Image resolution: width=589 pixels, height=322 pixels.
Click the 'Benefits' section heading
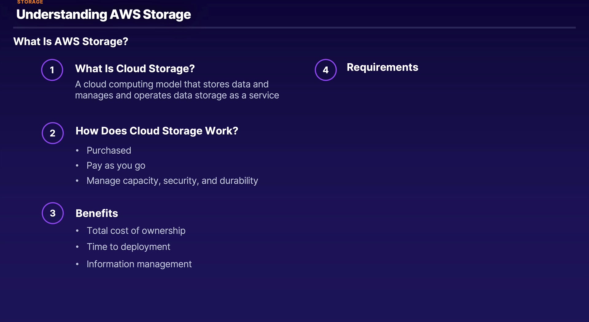(97, 213)
